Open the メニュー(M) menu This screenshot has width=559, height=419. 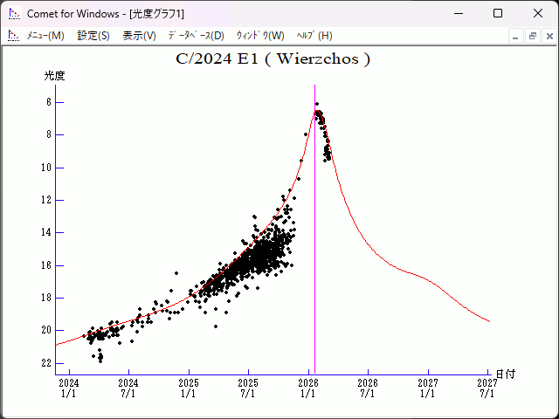pyautogui.click(x=45, y=36)
